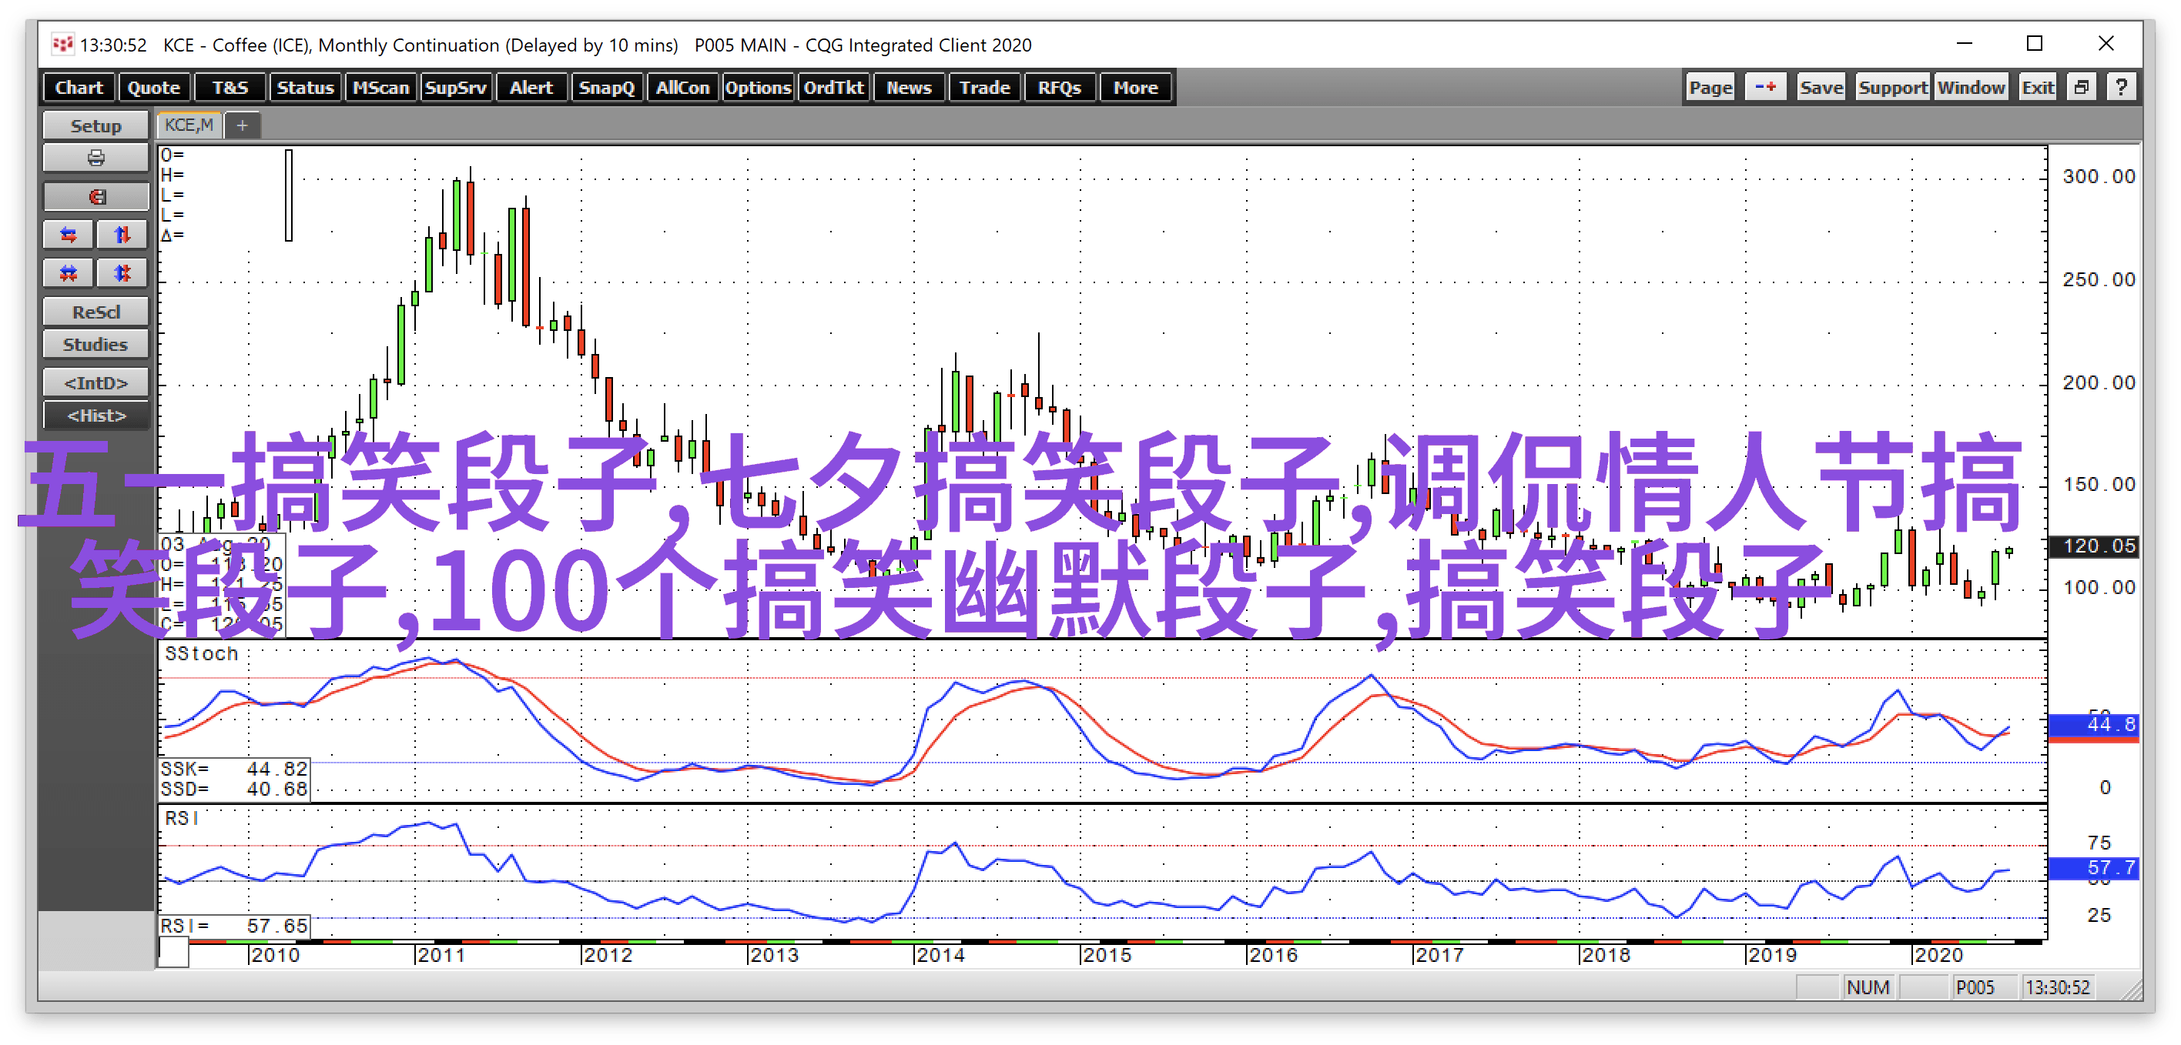Open the Page dropdown button
The width and height of the screenshot is (2181, 1045).
[1710, 87]
